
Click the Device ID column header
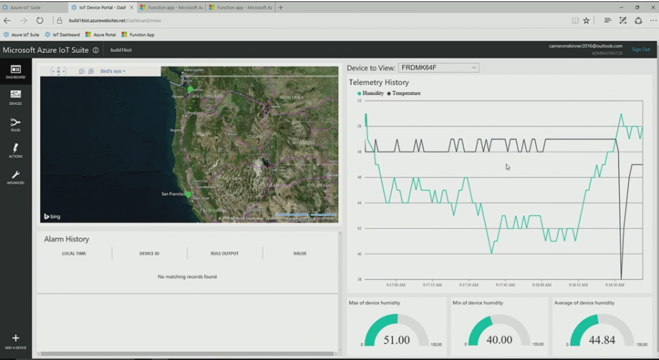(x=149, y=253)
